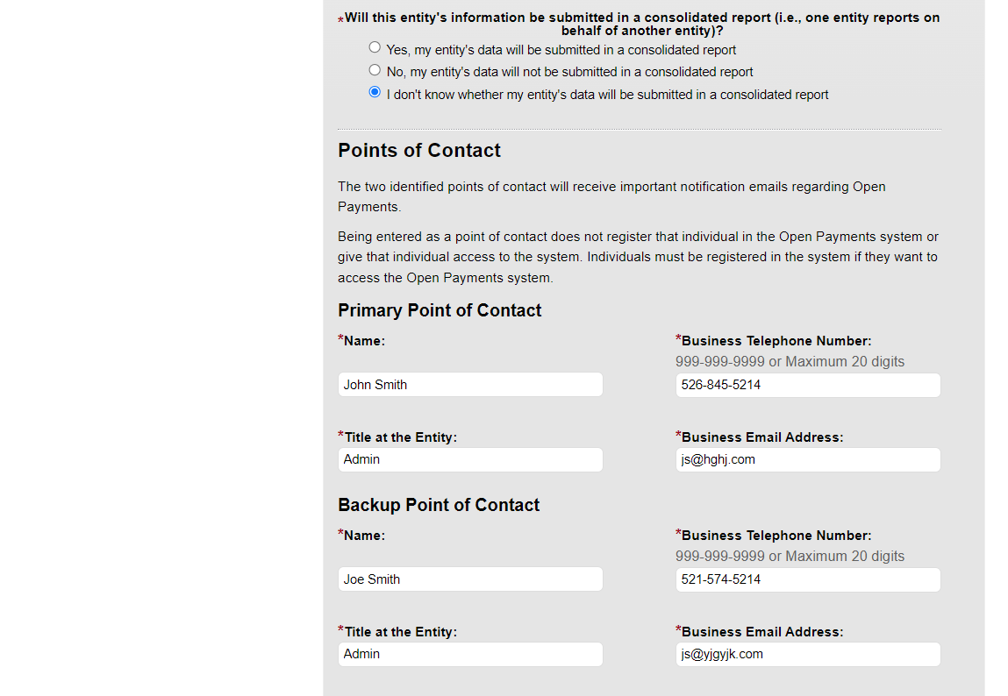Click the Business Email Address label for primary contact
1008x696 pixels.
point(761,437)
